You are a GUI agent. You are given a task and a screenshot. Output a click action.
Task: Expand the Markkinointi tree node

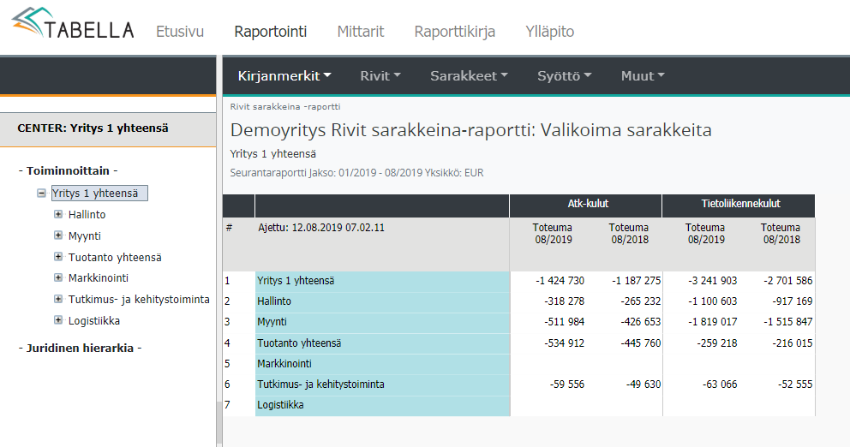(x=58, y=278)
